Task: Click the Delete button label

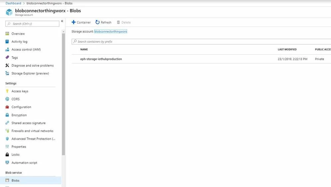Action: (x=126, y=22)
